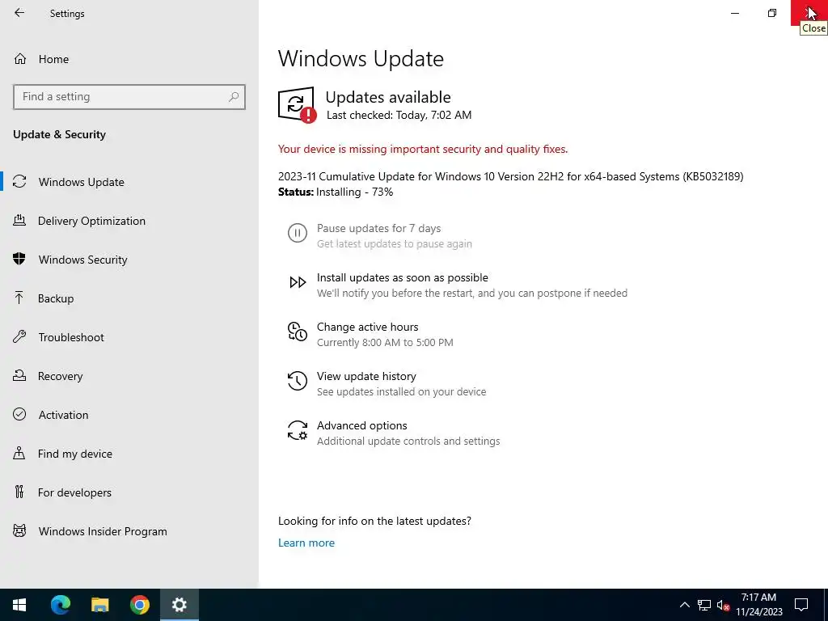This screenshot has height=621, width=828.
Task: Click the back arrow in Settings header
Action: coord(19,13)
